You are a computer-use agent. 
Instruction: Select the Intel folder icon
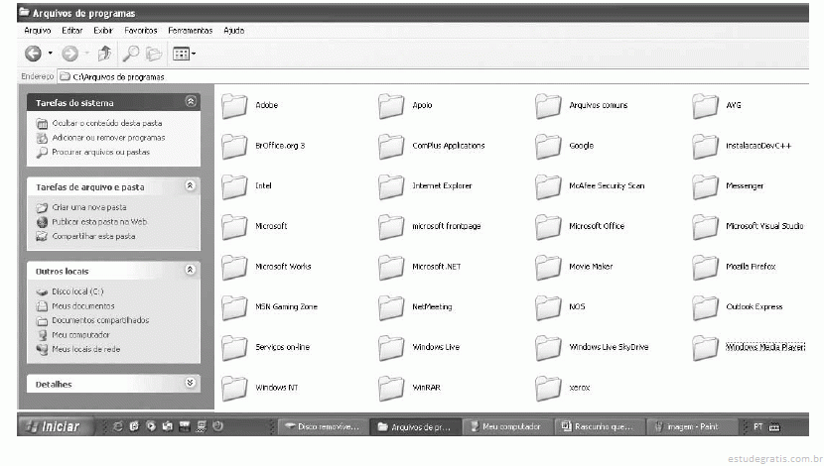pos(234,186)
